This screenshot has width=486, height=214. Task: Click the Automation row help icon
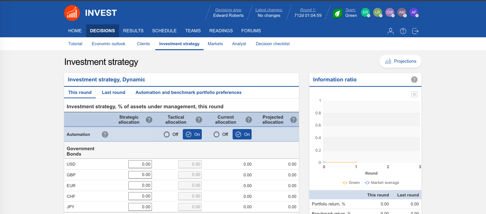tap(105, 134)
